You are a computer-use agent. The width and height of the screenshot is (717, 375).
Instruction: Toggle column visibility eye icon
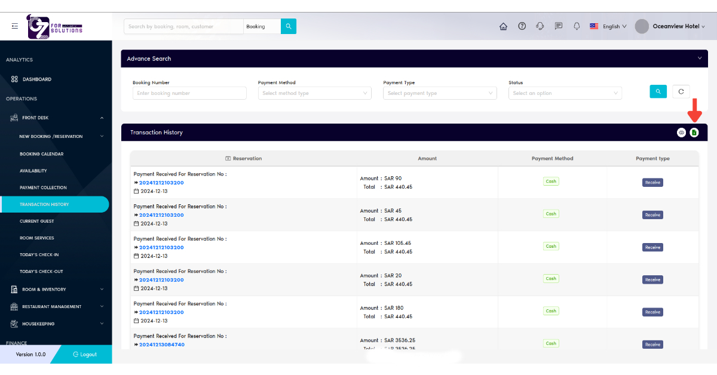(681, 133)
